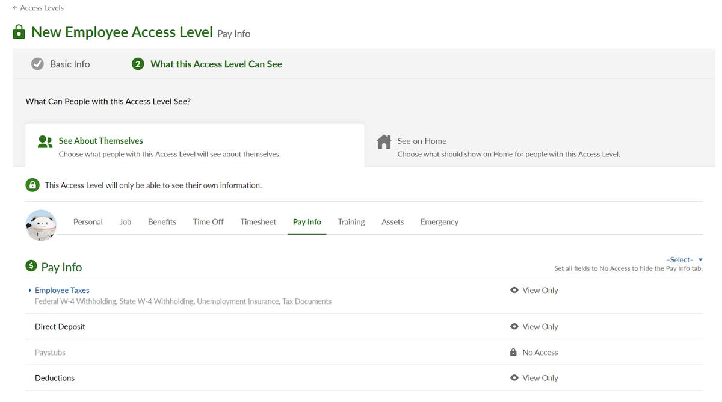Viewport: 722px width, 402px height.
Task: Open the -Select- dropdown above Pay Info list
Action: (x=683, y=259)
